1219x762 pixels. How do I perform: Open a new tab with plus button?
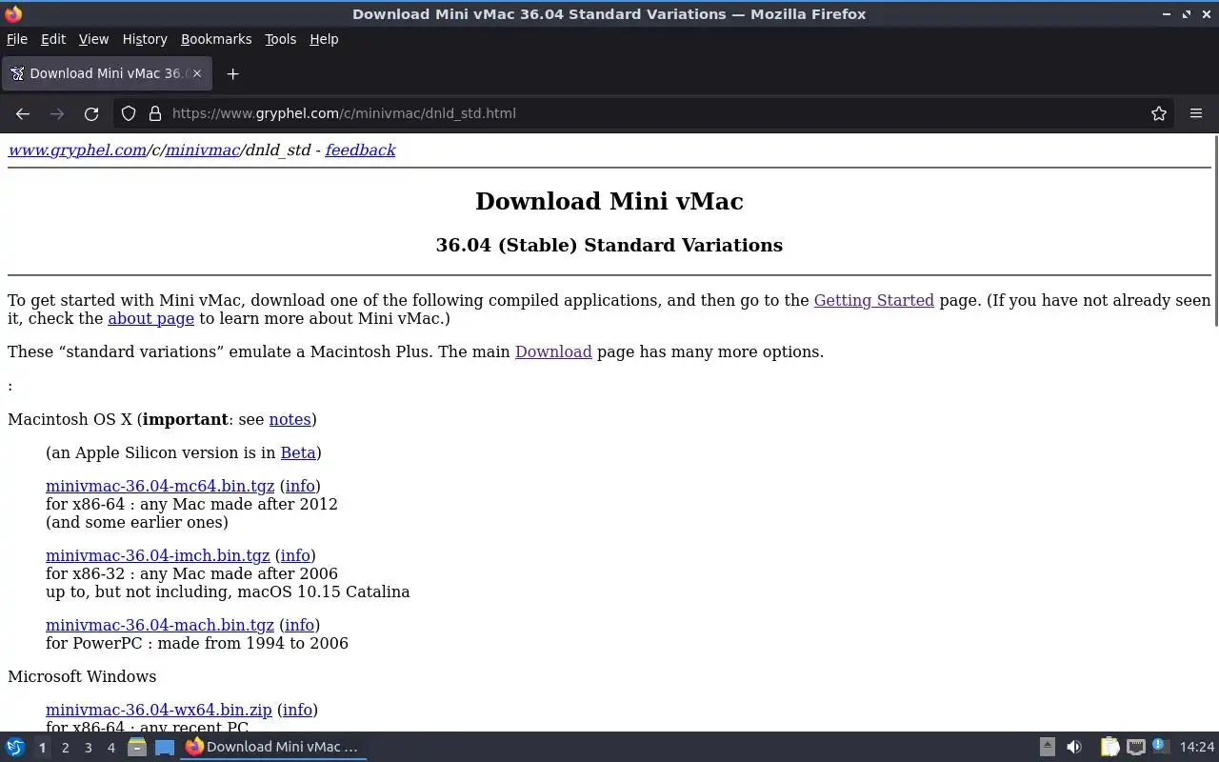pyautogui.click(x=232, y=73)
